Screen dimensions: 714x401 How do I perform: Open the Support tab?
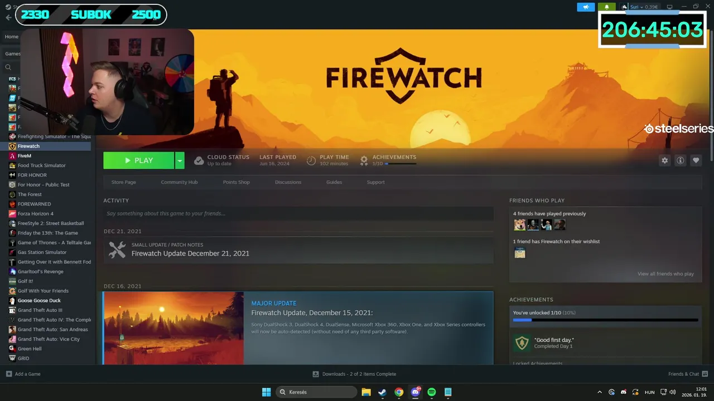pyautogui.click(x=375, y=182)
